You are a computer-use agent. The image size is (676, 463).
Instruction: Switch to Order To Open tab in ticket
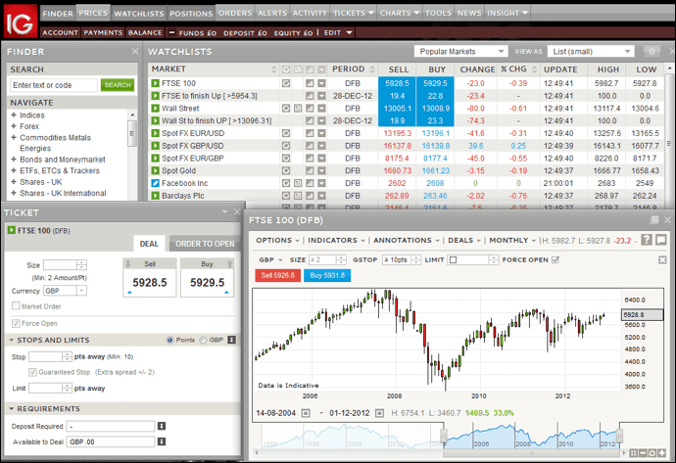tap(205, 244)
